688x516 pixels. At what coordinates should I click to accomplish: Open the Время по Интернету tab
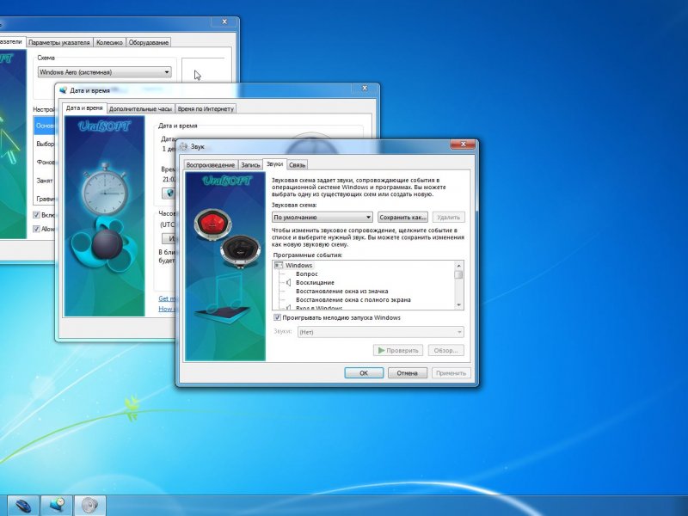tap(206, 108)
